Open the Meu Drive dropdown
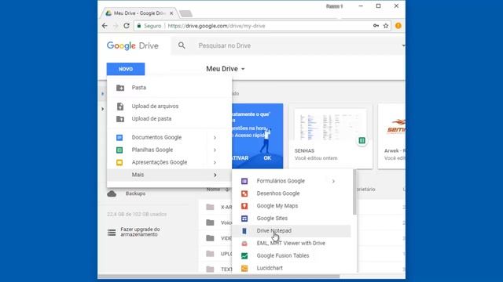 point(226,69)
